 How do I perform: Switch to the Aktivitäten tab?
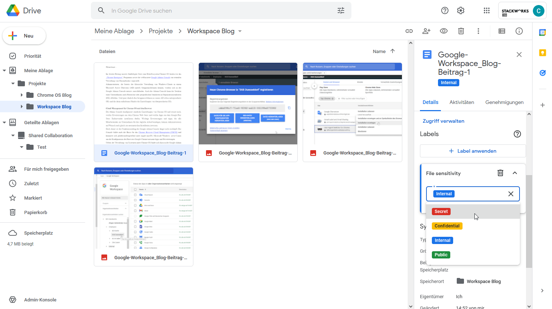462,102
